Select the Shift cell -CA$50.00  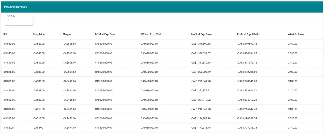[9, 44]
